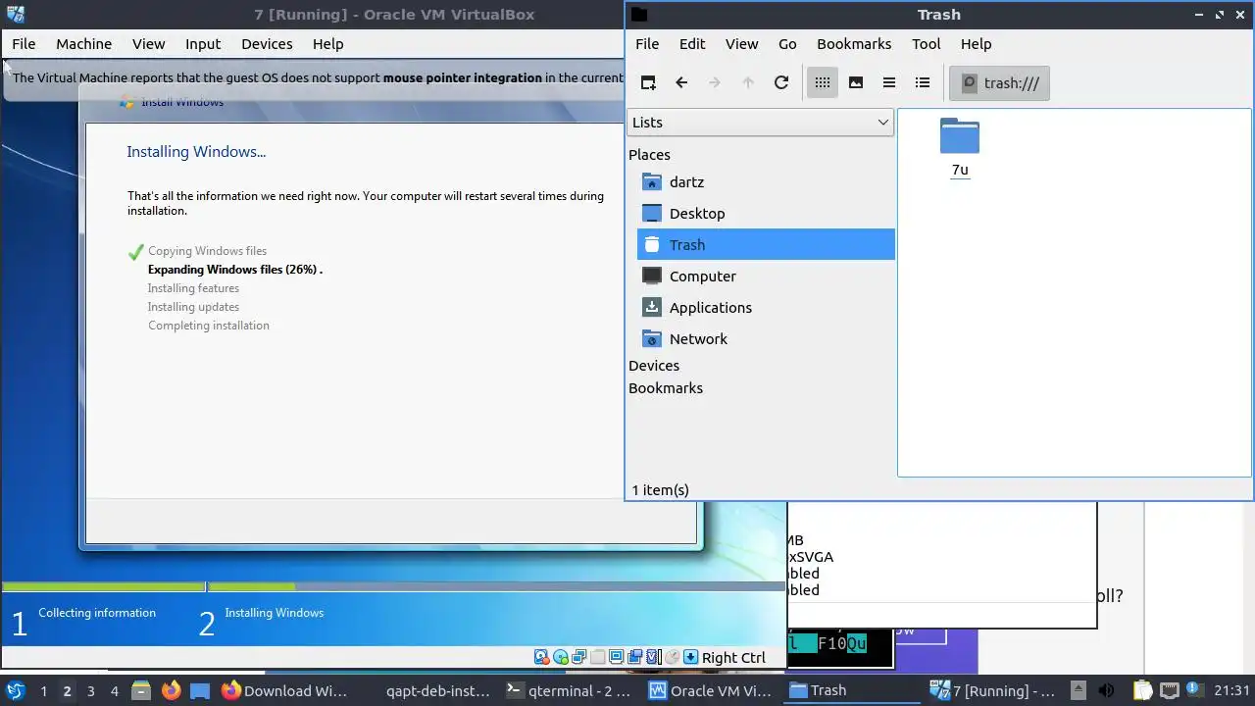Select Trash in Places sidebar
Image resolution: width=1255 pixels, height=706 pixels.
(x=766, y=244)
